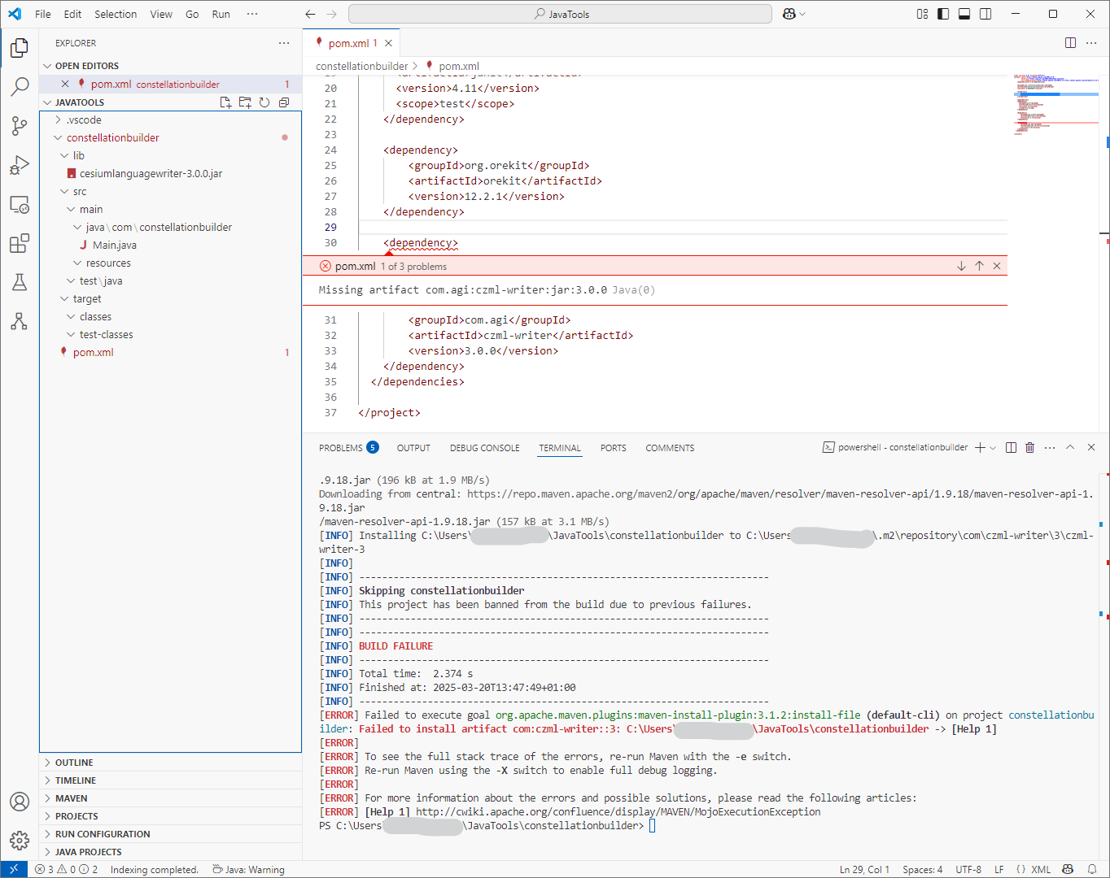Go back with navigation arrow
This screenshot has width=1110, height=878.
click(x=310, y=14)
